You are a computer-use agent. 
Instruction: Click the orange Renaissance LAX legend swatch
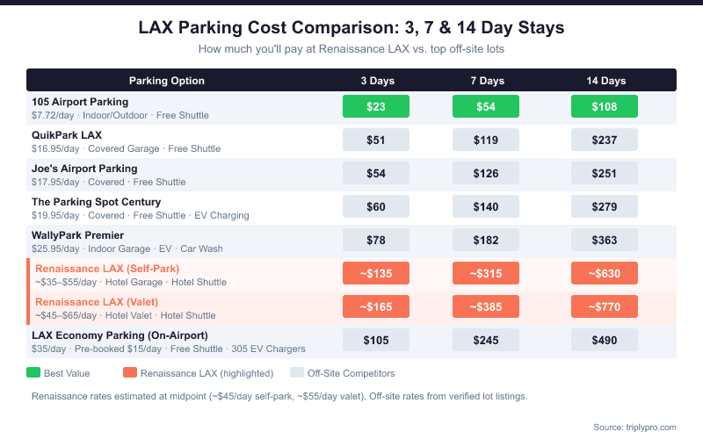130,373
